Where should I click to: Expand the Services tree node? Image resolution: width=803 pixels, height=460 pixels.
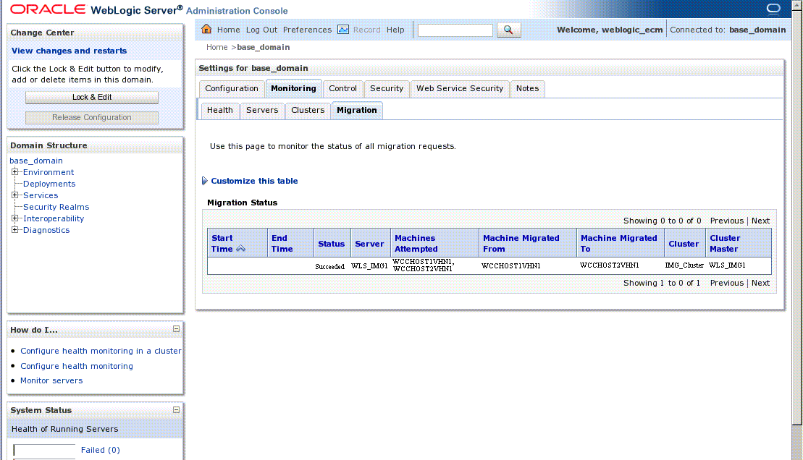tap(15, 195)
